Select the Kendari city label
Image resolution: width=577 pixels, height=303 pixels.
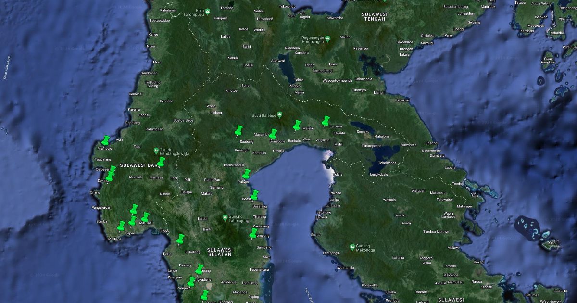(x=486, y=287)
